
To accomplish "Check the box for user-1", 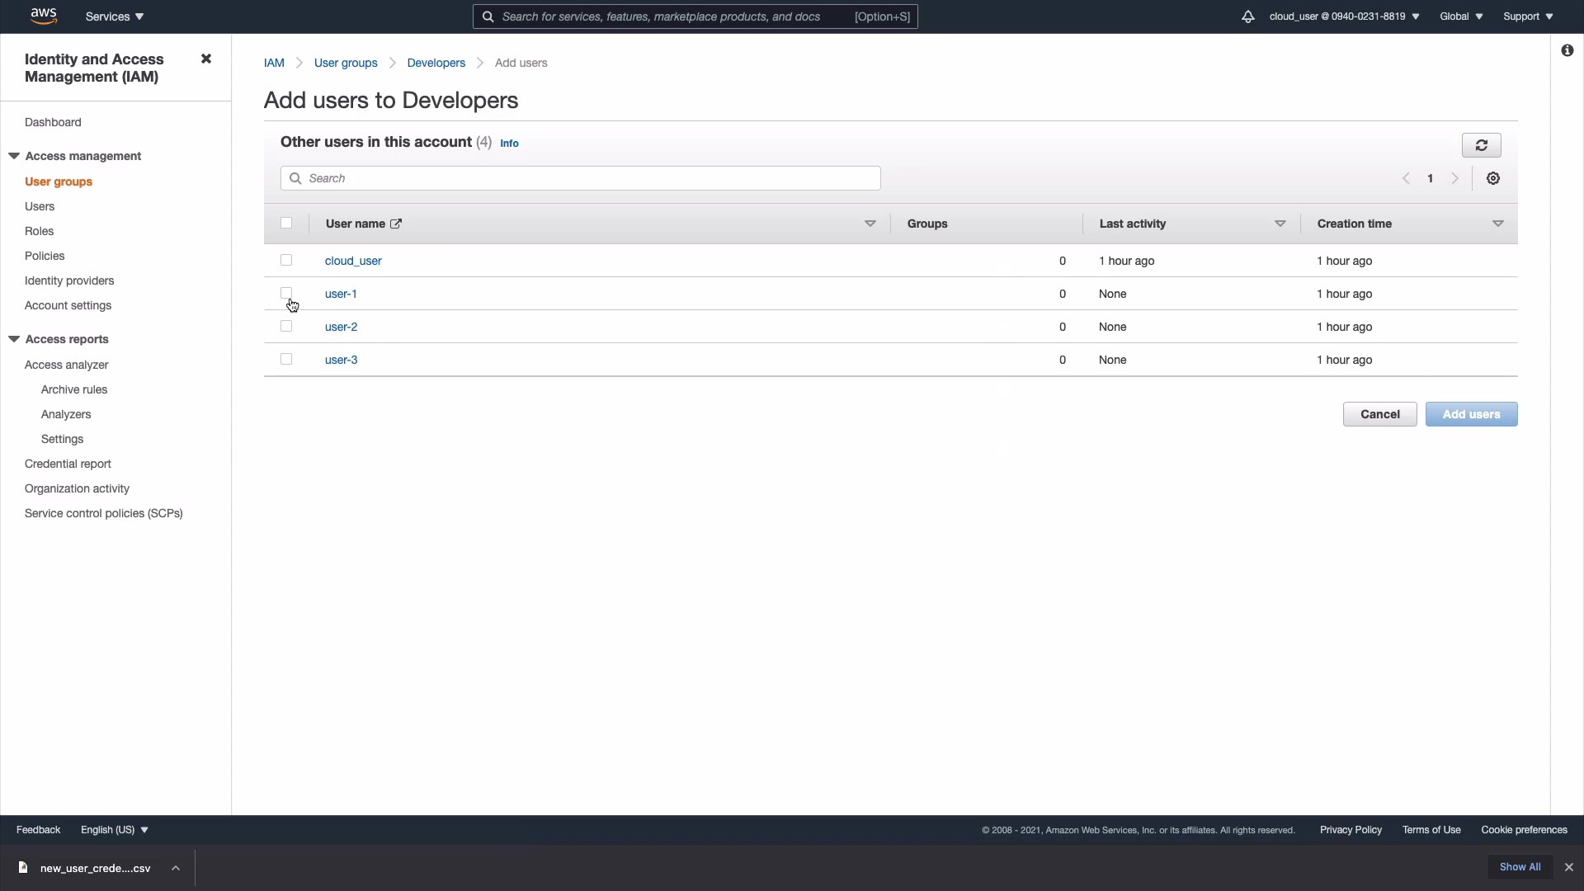I will pos(286,293).
